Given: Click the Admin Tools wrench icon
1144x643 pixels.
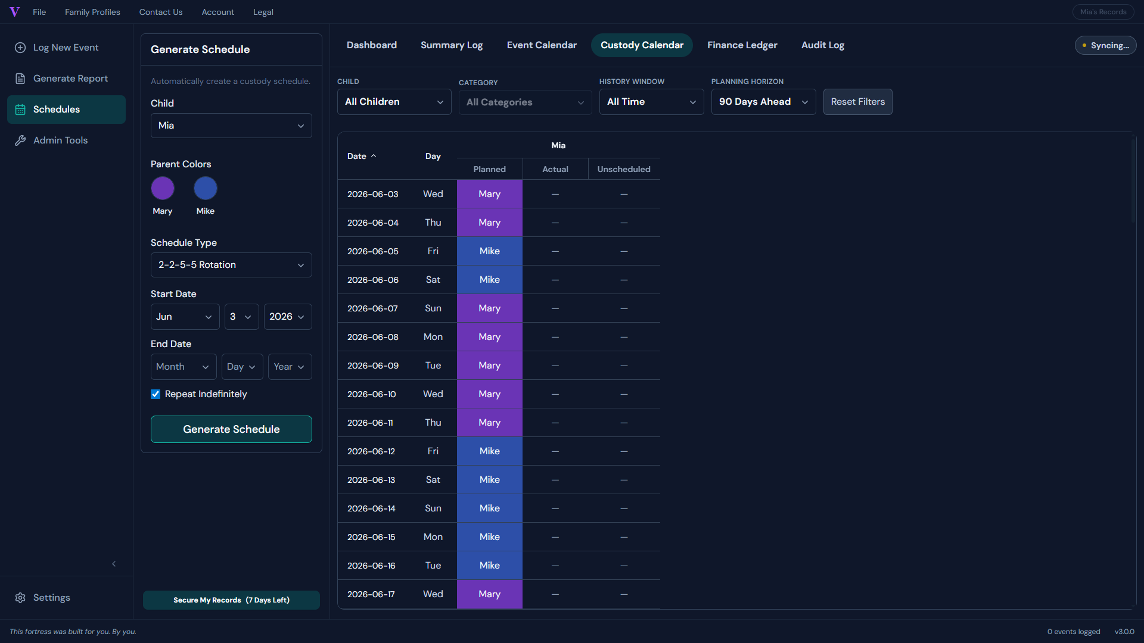Looking at the screenshot, I should [x=20, y=141].
